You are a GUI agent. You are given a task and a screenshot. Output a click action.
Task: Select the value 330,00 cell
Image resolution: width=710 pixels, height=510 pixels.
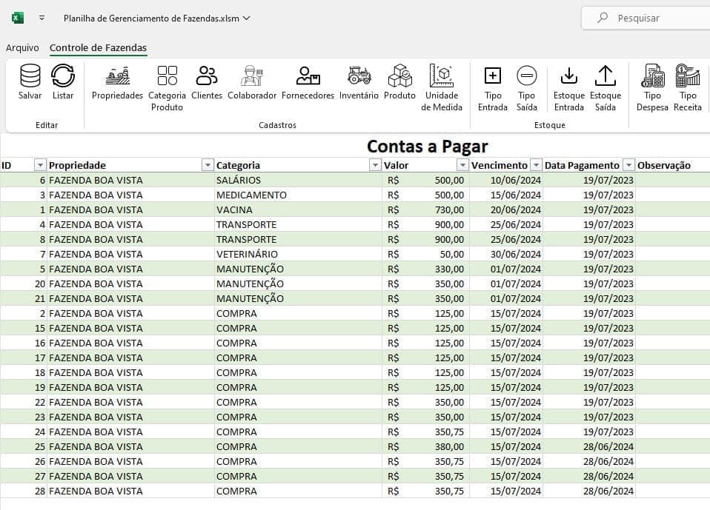425,269
